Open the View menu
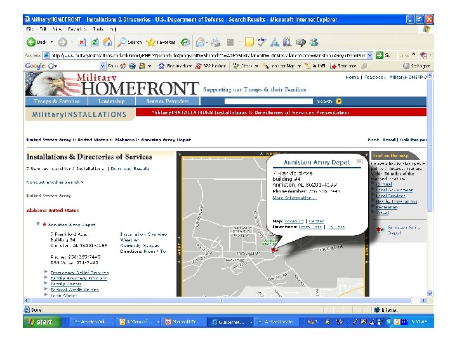Image resolution: width=457 pixels, height=343 pixels. [57, 29]
